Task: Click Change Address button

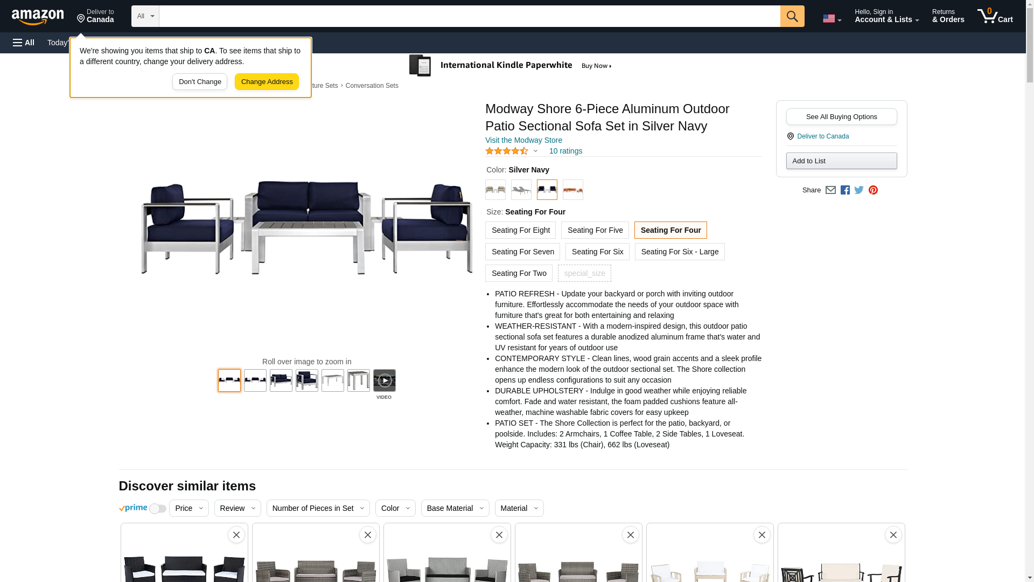Action: pos(267,82)
